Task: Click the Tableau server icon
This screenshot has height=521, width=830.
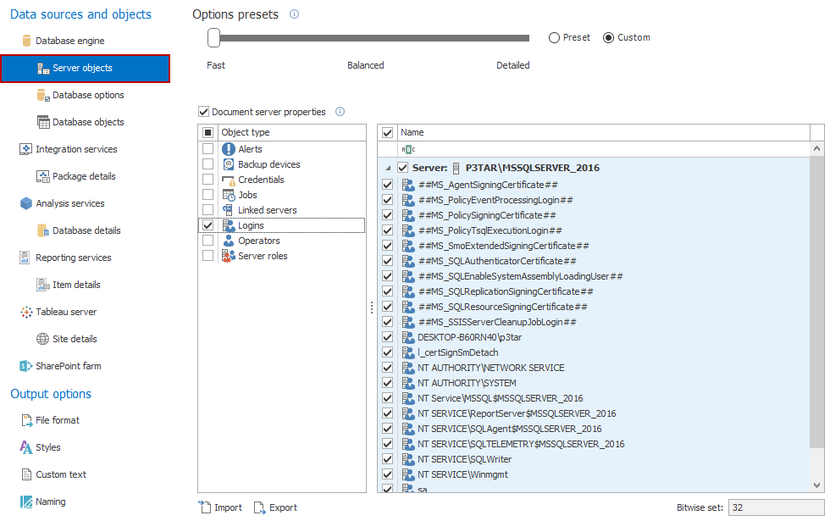Action: click(26, 312)
